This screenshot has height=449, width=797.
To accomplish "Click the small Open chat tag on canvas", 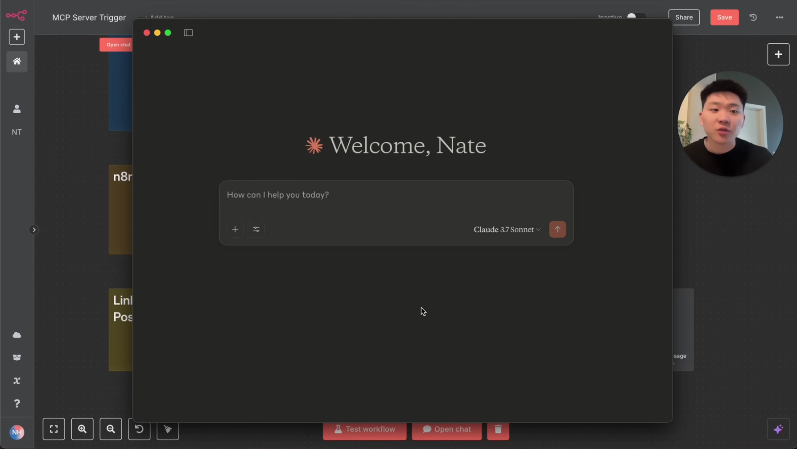I will coord(117,45).
